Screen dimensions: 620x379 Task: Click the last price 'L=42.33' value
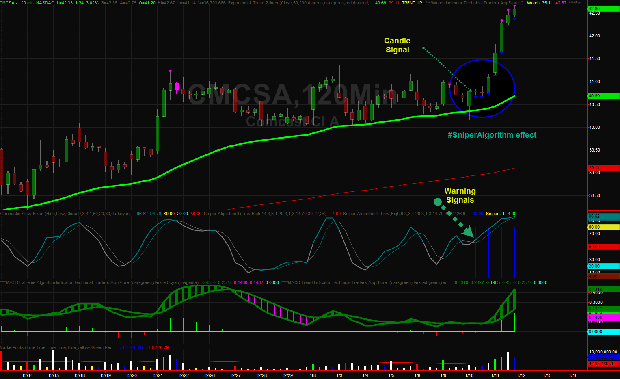65,3
